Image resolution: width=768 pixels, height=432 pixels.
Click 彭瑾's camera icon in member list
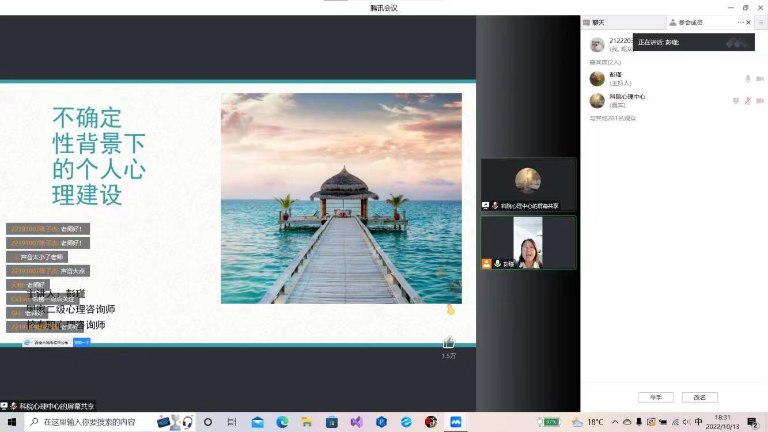[x=760, y=79]
